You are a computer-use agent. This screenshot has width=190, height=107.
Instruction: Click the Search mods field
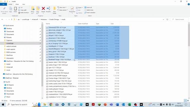(180, 19)
